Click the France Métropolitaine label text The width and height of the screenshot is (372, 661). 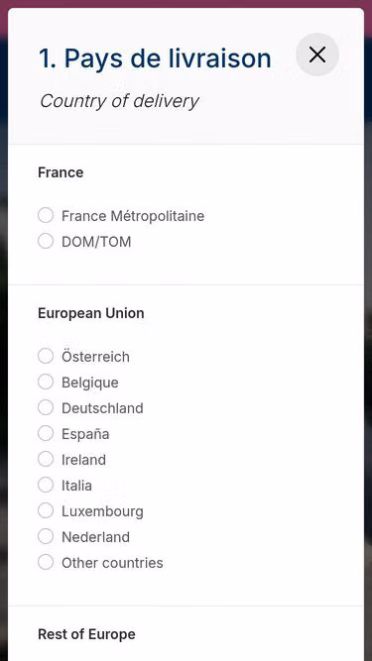(x=133, y=216)
